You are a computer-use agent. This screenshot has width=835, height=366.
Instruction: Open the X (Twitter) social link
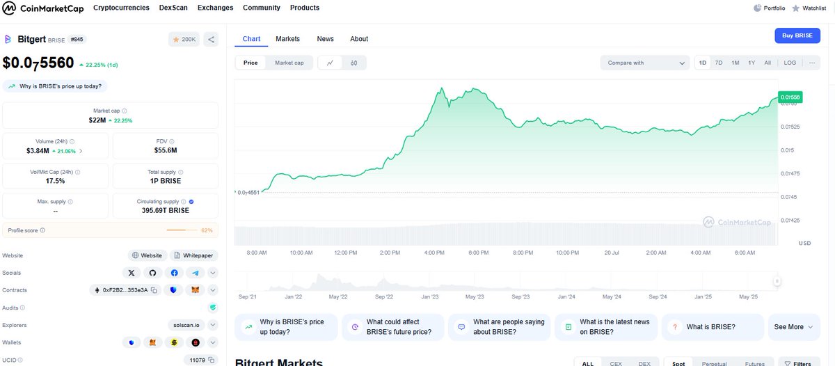tap(132, 273)
